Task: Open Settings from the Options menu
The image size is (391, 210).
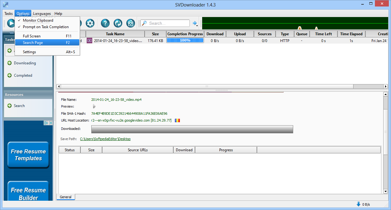Action: tap(47, 52)
